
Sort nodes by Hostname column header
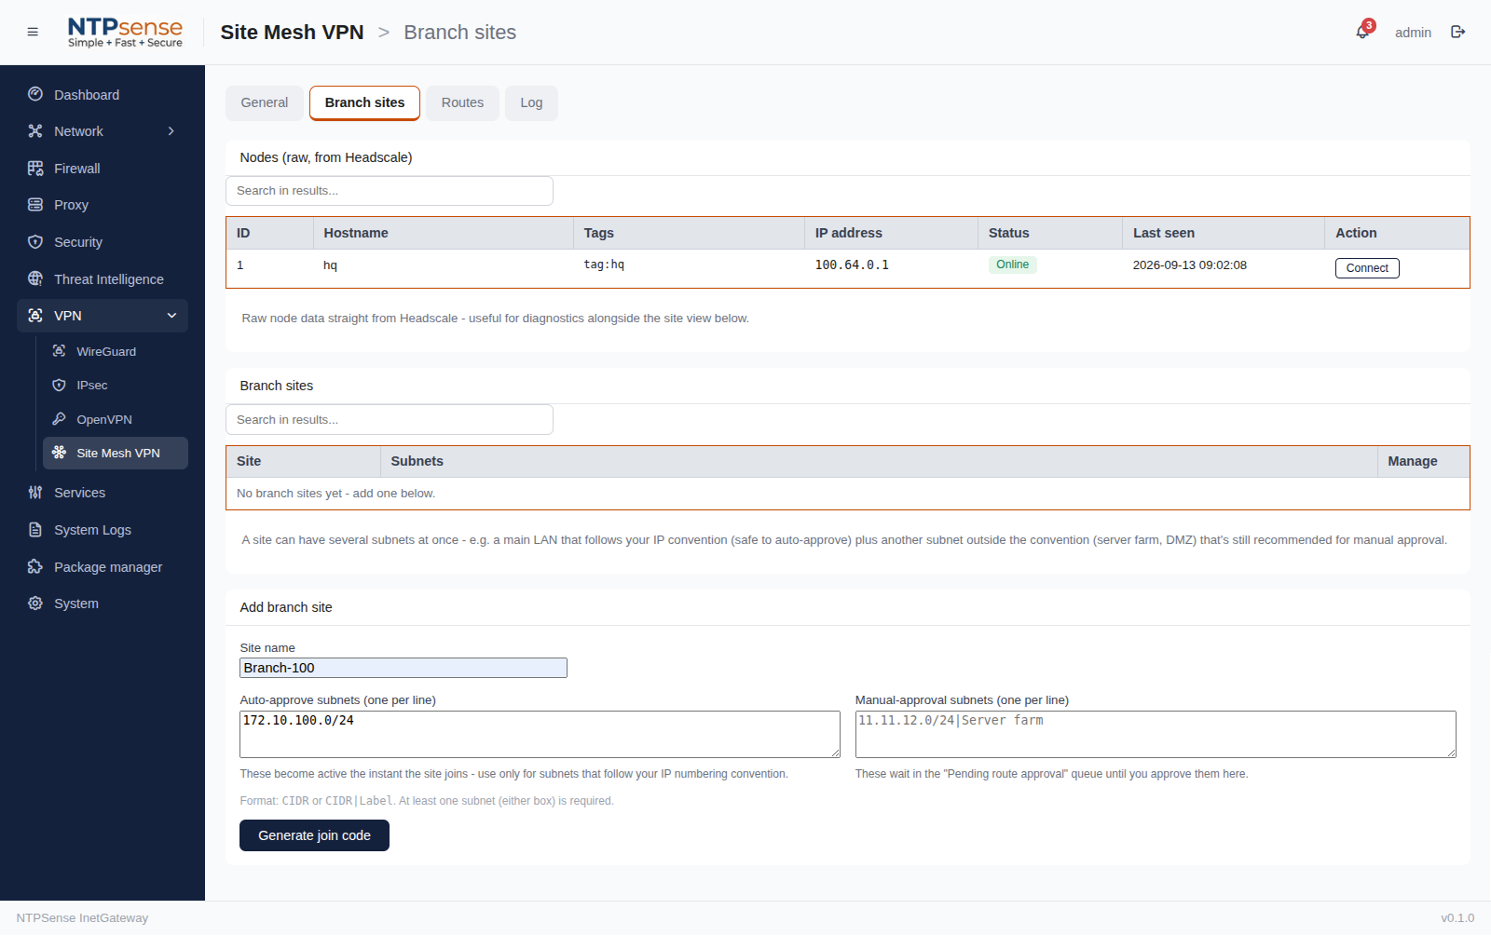443,233
